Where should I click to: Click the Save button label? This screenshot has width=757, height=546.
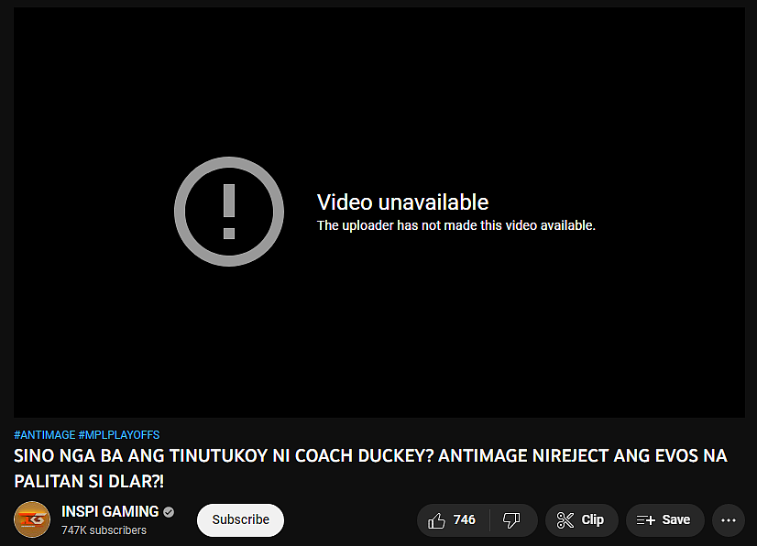676,519
